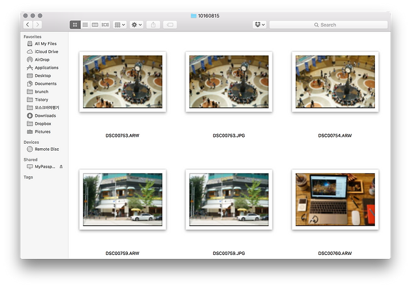Select the DSC00753.ARW thumbnail

click(123, 82)
